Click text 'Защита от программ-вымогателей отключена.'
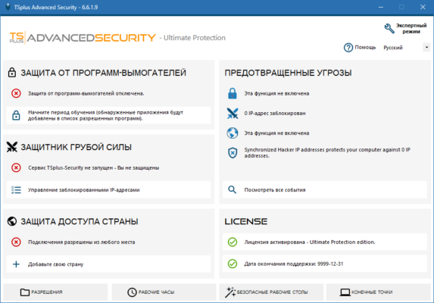Screen dimensions: 434x303 86,93
